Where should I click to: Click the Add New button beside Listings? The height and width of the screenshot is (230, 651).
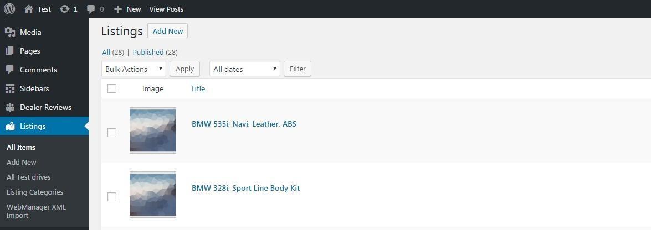[167, 31]
